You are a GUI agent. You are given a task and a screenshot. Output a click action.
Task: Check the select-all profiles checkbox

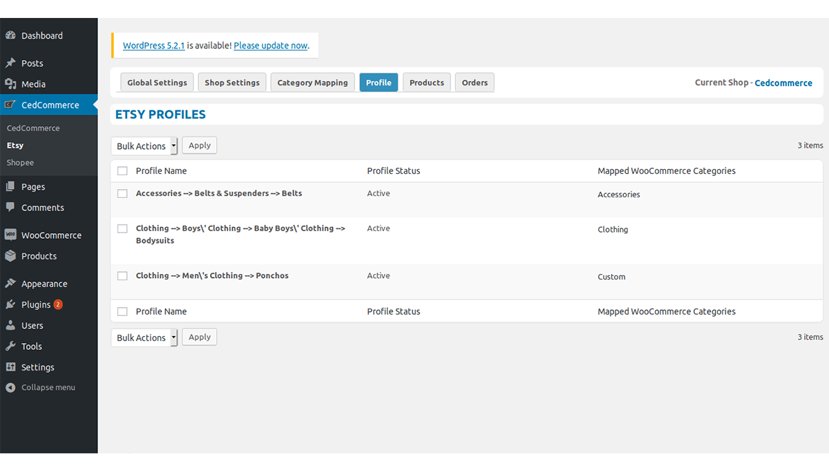[x=122, y=170]
